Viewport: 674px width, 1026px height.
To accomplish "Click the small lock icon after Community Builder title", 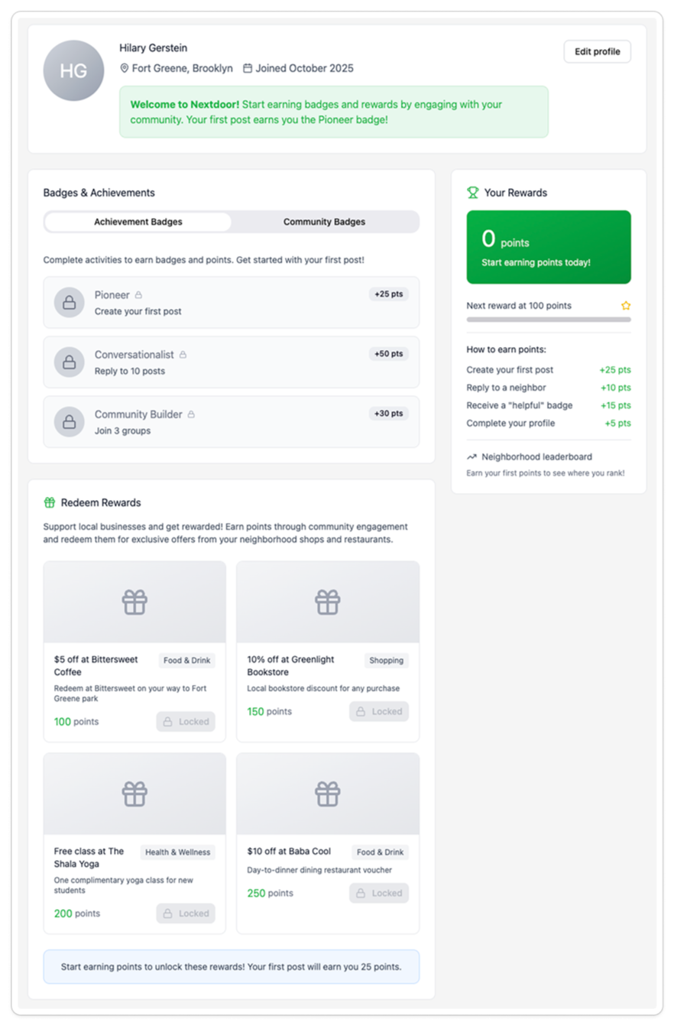I will [x=191, y=414].
